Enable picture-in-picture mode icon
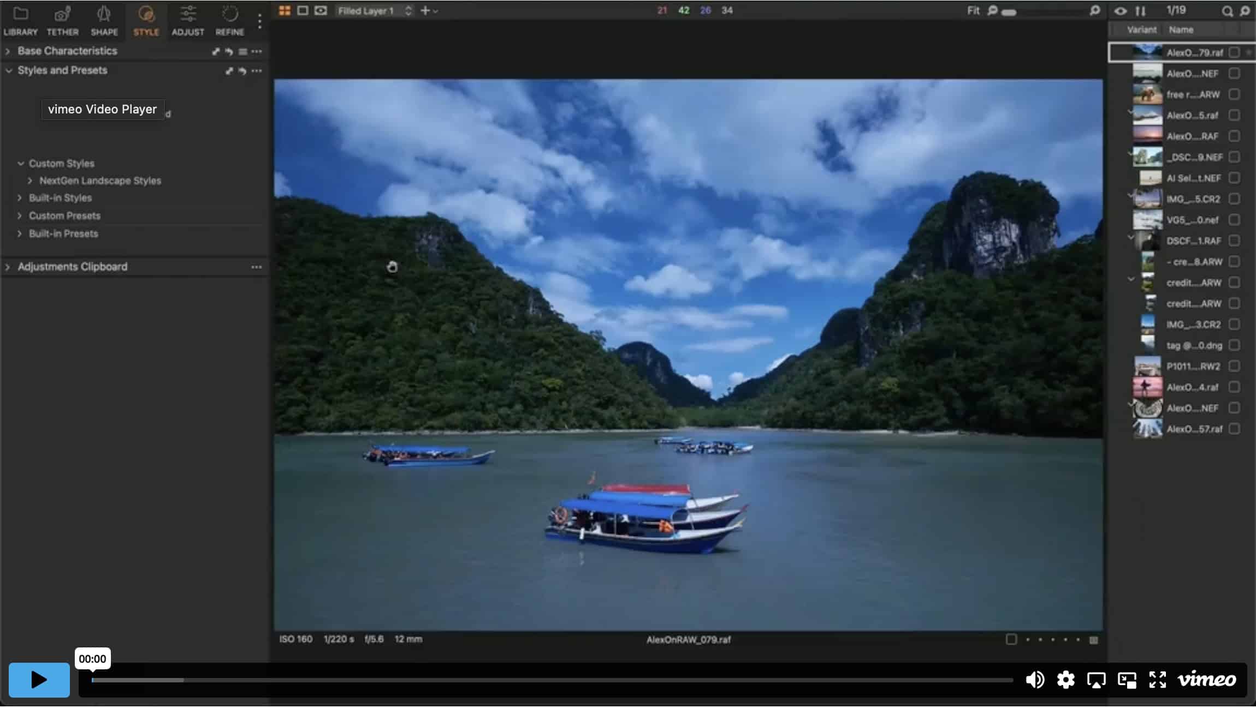The image size is (1256, 708). click(x=1127, y=680)
